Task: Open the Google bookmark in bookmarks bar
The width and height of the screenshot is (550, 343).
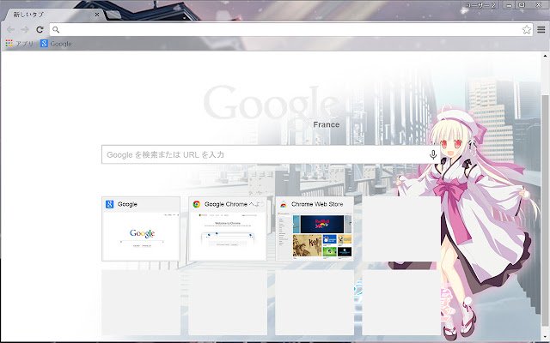Action: 56,44
